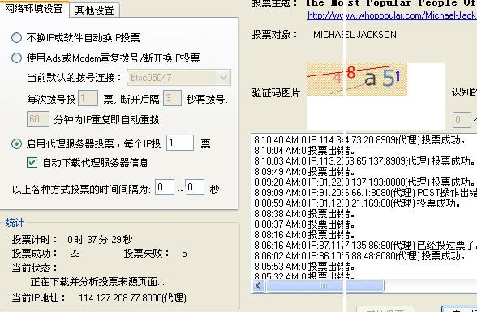Switch to the 网络环境设置 tab
The image size is (477, 312).
(x=34, y=8)
